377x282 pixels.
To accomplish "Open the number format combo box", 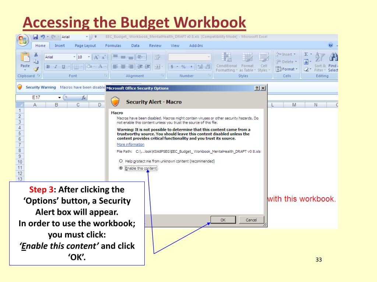I will coord(190,57).
